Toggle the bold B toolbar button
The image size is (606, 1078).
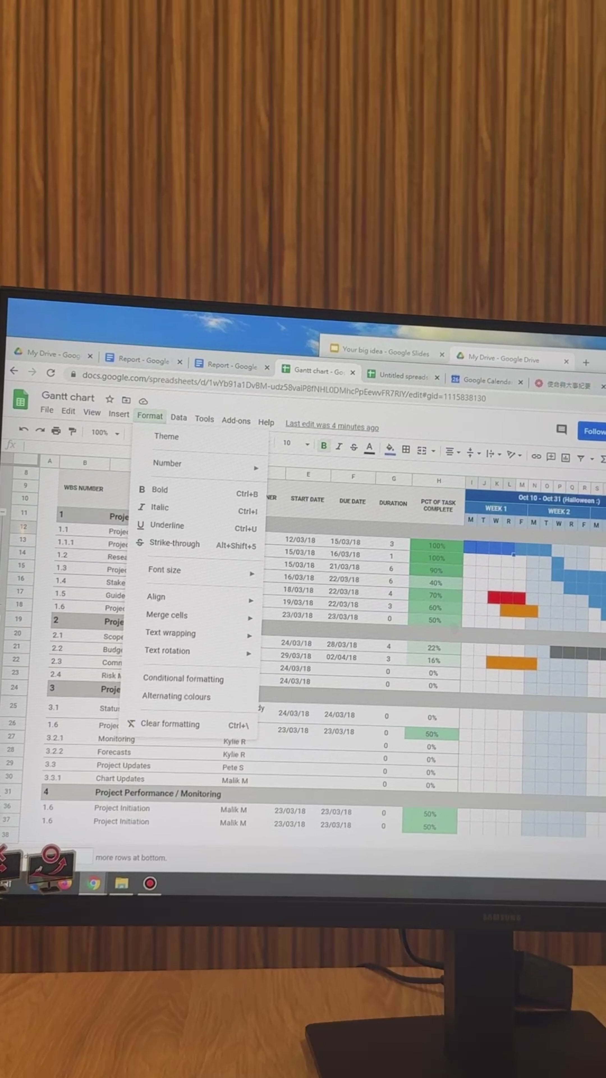pos(323,446)
